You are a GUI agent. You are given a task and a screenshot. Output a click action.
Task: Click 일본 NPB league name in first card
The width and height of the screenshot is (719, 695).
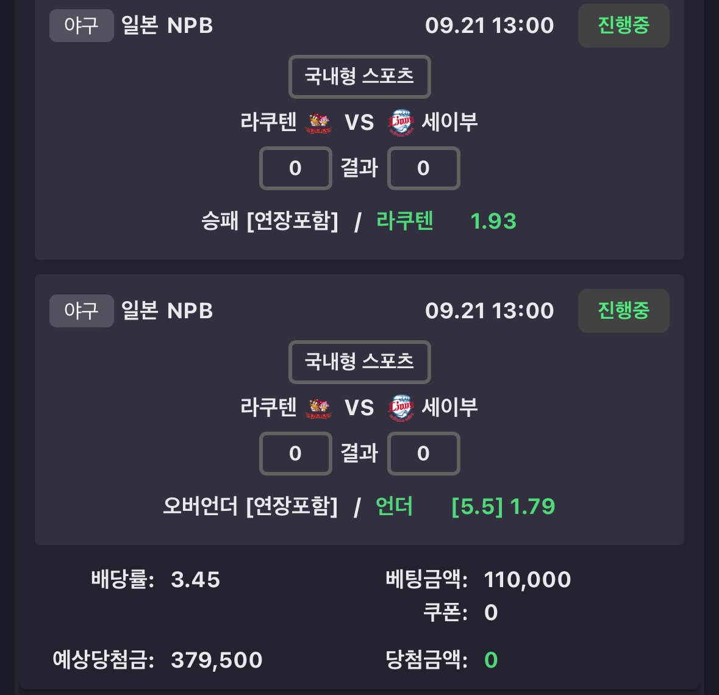click(x=167, y=26)
